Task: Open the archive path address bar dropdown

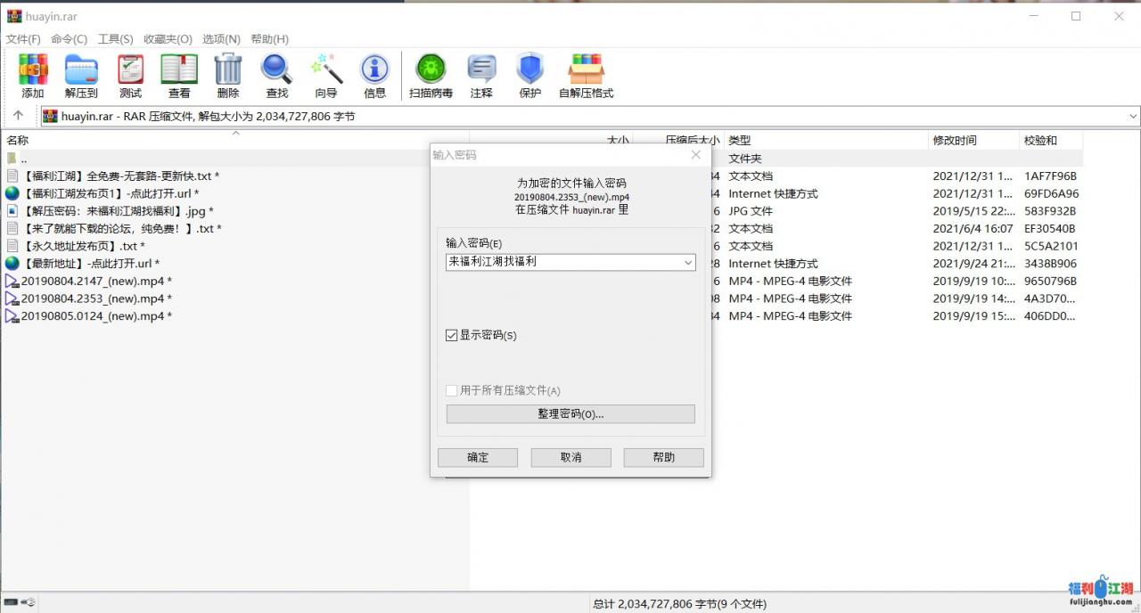Action: tap(1133, 116)
